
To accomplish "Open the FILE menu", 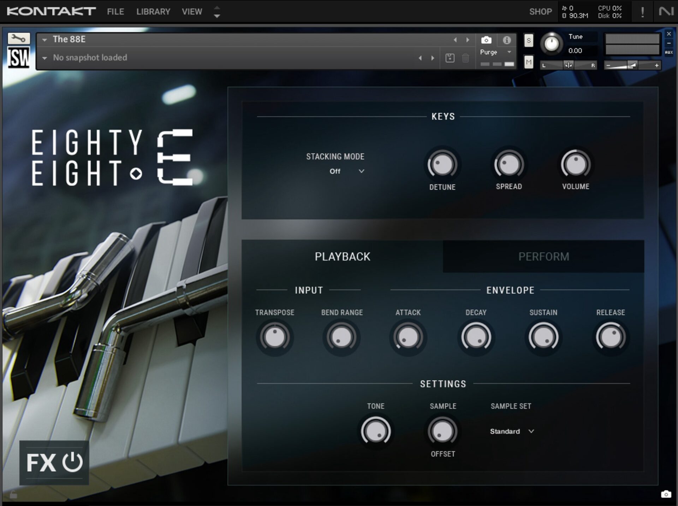I will (115, 11).
